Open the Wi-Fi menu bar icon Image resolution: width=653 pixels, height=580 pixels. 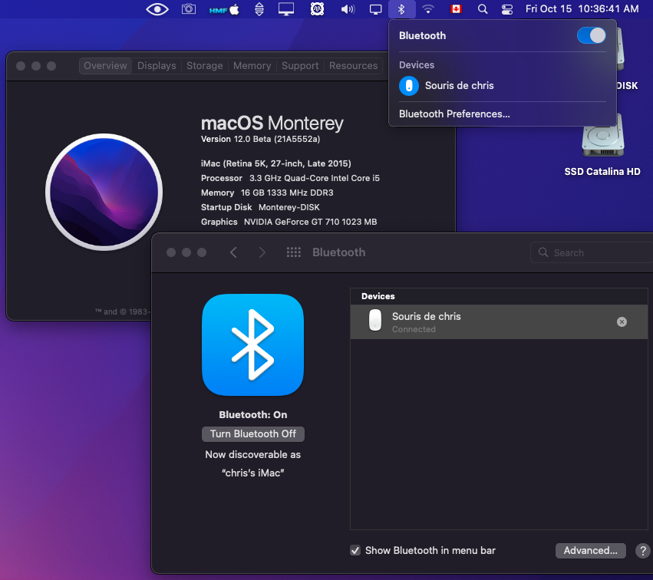point(428,9)
